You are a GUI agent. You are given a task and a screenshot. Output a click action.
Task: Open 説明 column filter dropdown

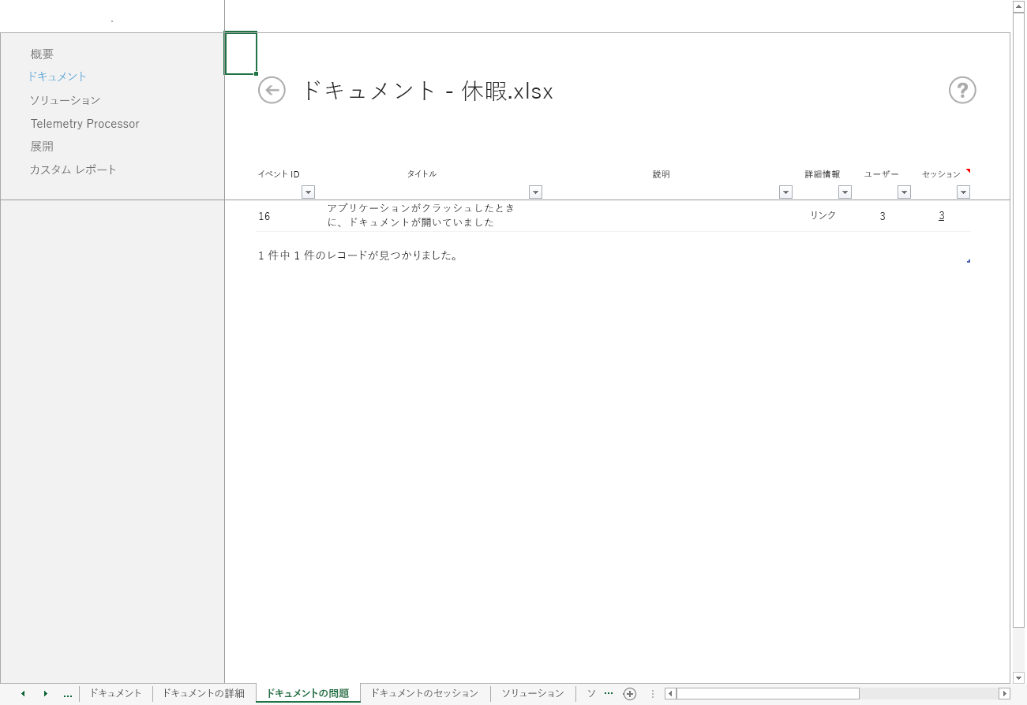pyautogui.click(x=785, y=192)
